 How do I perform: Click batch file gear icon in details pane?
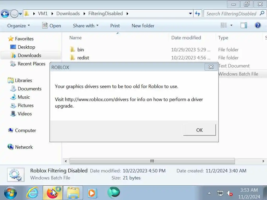[x=16, y=174]
